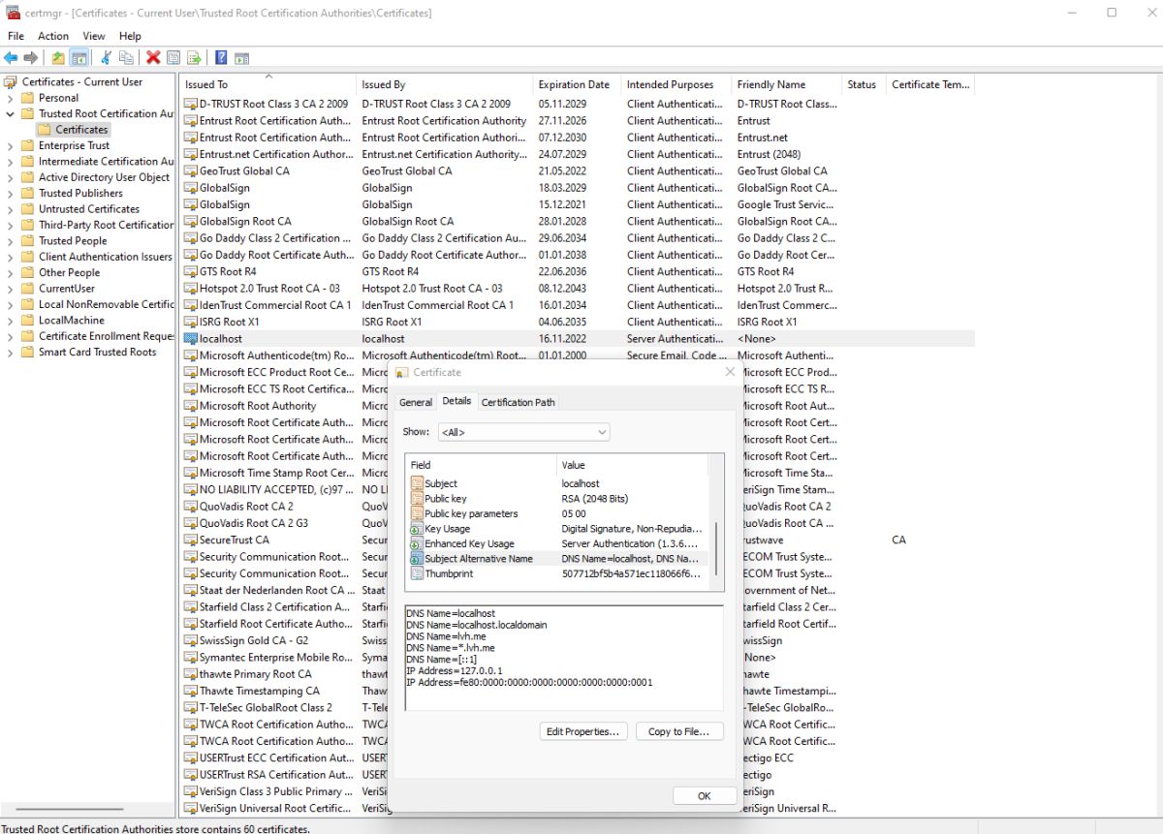Open the Action menu
1163x834 pixels.
[53, 36]
